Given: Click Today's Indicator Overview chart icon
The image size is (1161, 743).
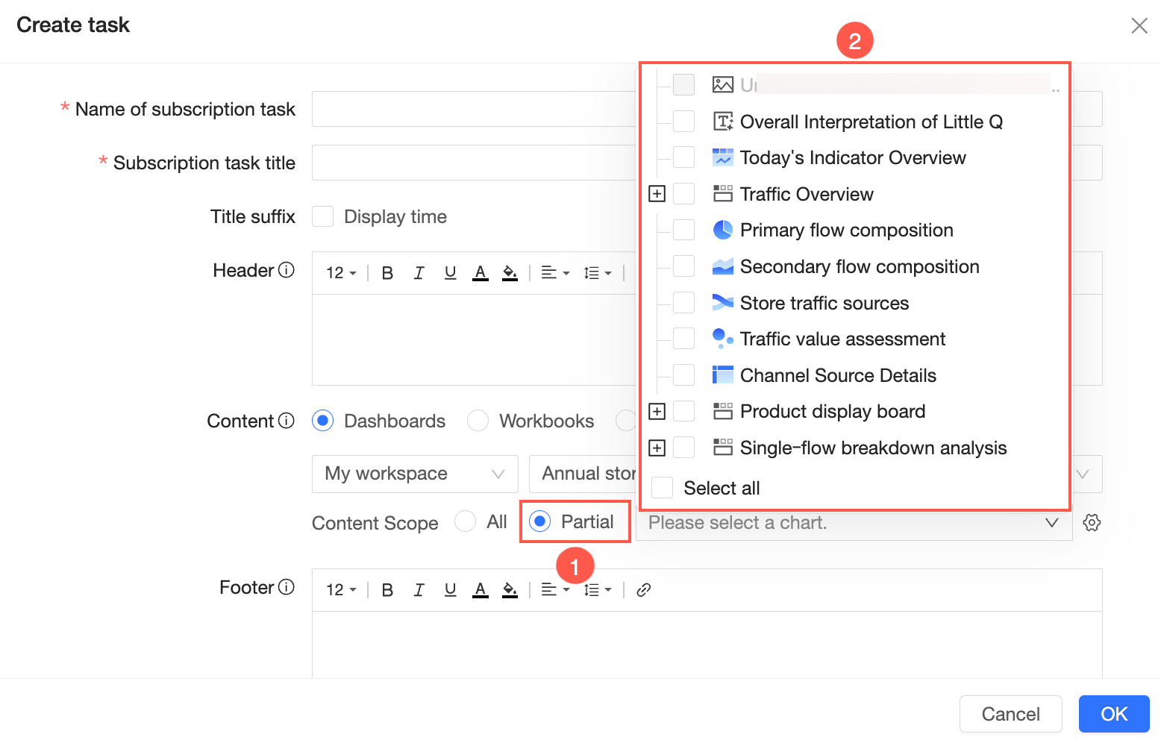Looking at the screenshot, I should click(x=722, y=157).
